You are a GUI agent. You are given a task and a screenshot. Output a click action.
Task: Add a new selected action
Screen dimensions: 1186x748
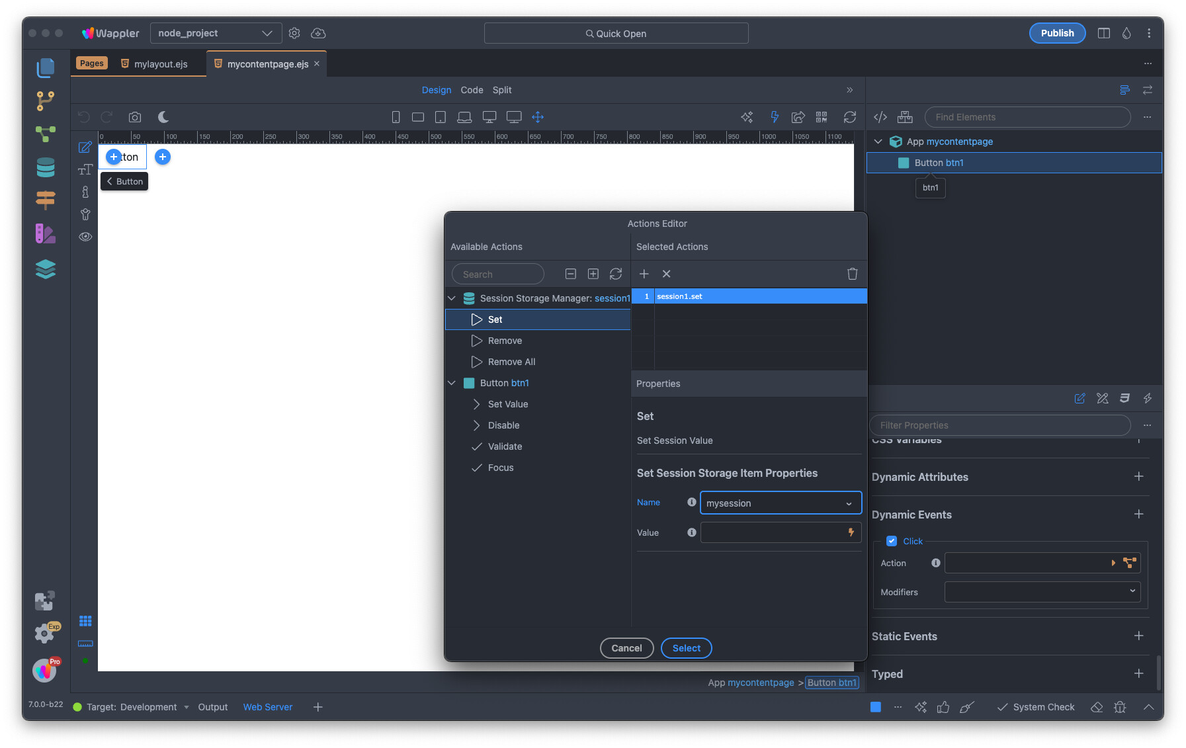point(644,274)
